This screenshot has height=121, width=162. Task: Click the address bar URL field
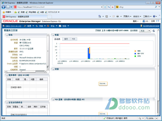(59, 7)
